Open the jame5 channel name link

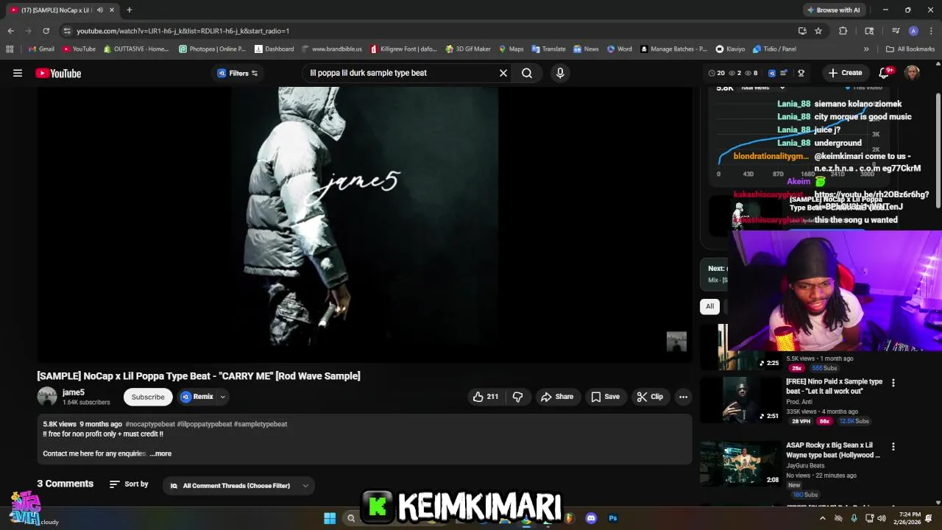pyautogui.click(x=74, y=392)
